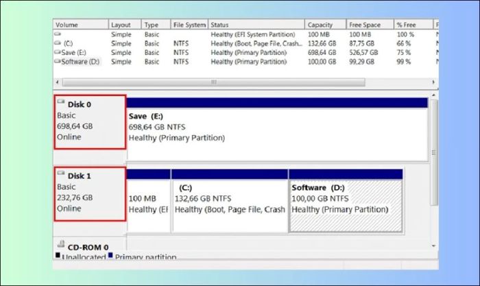The image size is (480, 286).
Task: Click the disk pane scroll up arrow
Action: click(x=433, y=95)
